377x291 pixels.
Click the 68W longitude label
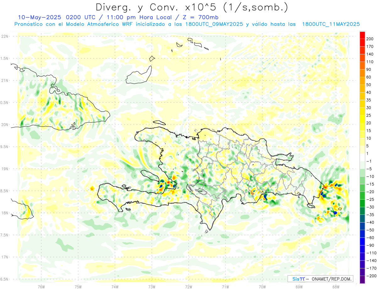click(336, 287)
